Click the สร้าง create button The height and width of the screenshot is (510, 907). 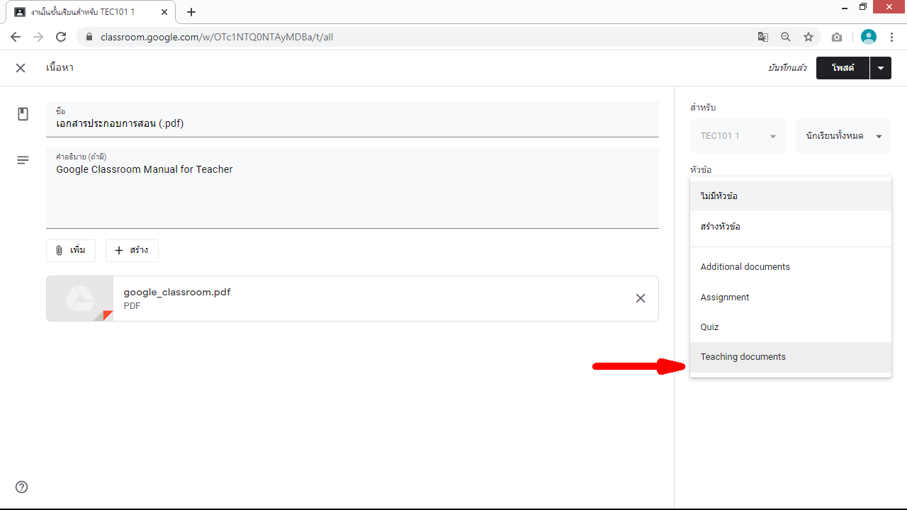click(132, 251)
